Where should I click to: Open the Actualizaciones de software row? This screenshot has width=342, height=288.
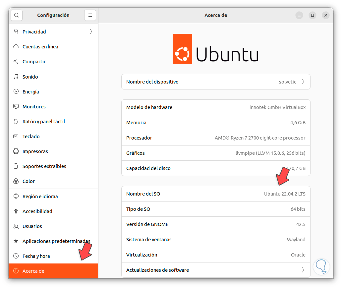216,270
